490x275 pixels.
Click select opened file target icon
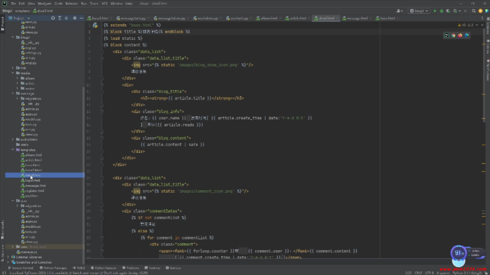[x=53, y=18]
